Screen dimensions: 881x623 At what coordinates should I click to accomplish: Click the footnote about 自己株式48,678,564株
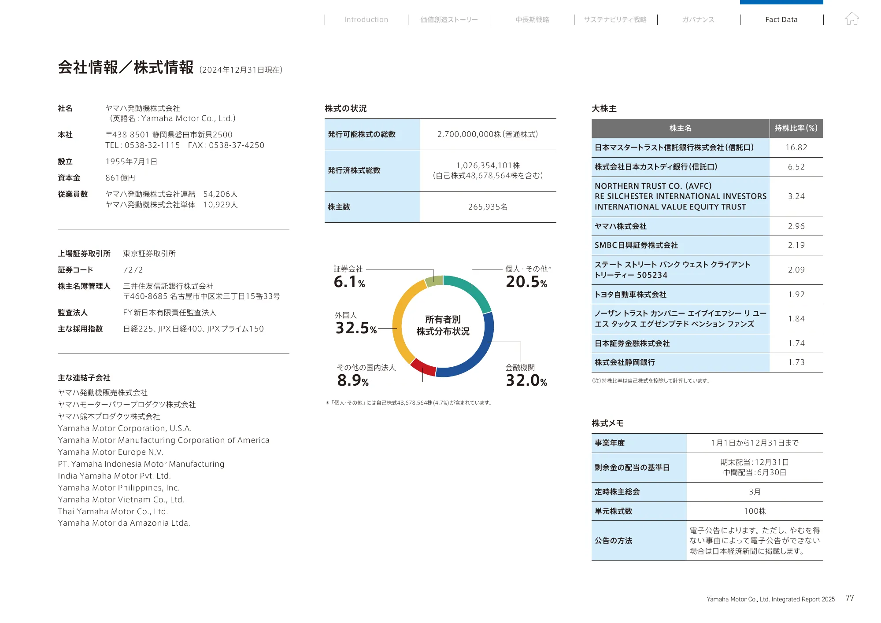pyautogui.click(x=409, y=402)
